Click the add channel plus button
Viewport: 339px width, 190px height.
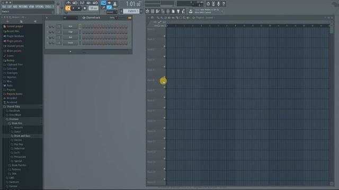(x=70, y=52)
